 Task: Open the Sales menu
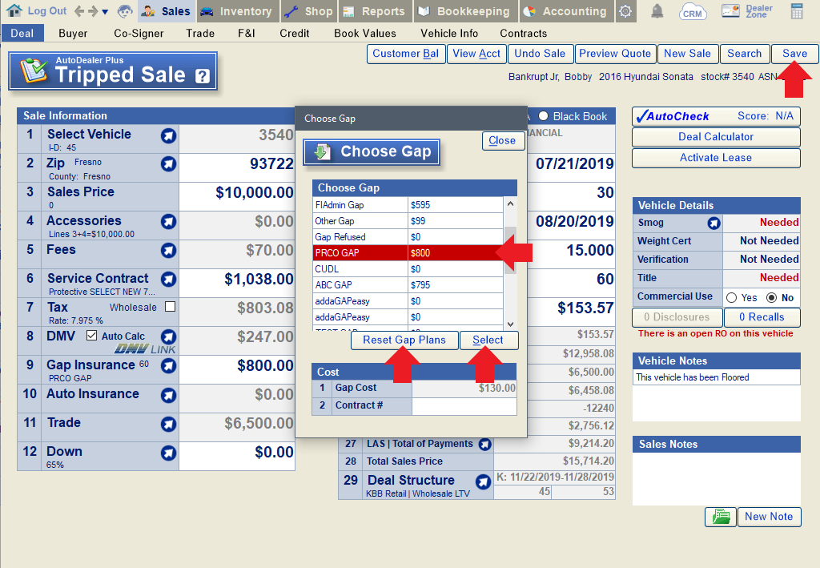coord(166,11)
